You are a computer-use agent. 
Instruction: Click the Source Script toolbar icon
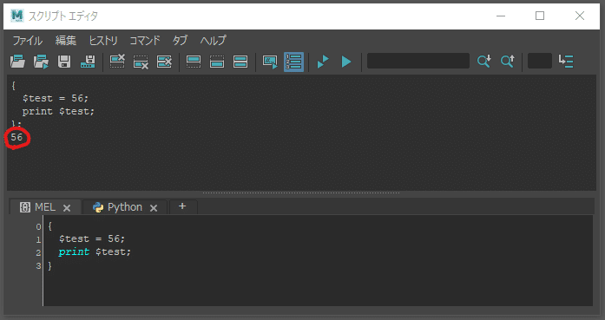point(41,62)
